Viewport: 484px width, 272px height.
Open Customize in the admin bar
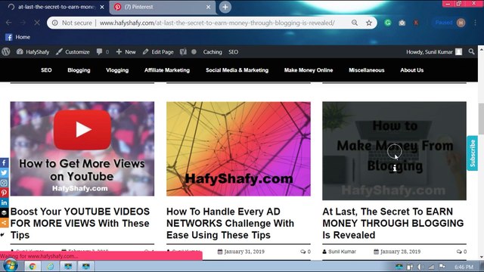tap(73, 52)
